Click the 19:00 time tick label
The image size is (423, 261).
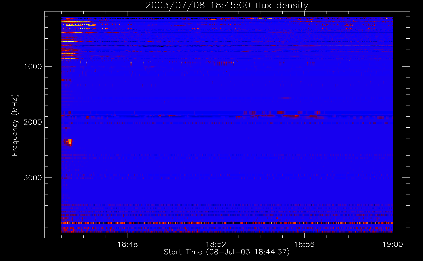tap(393, 245)
